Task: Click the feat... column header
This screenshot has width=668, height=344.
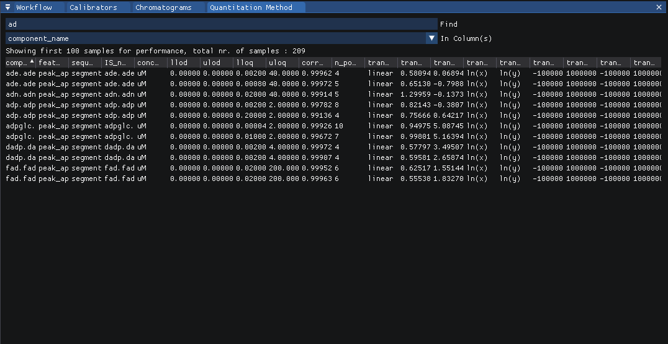Action: pos(52,63)
